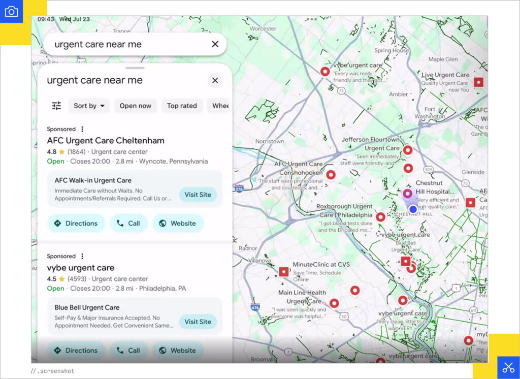Image resolution: width=520 pixels, height=379 pixels.
Task: Enable the partially visible Wheelchair filter chip
Action: [x=220, y=106]
